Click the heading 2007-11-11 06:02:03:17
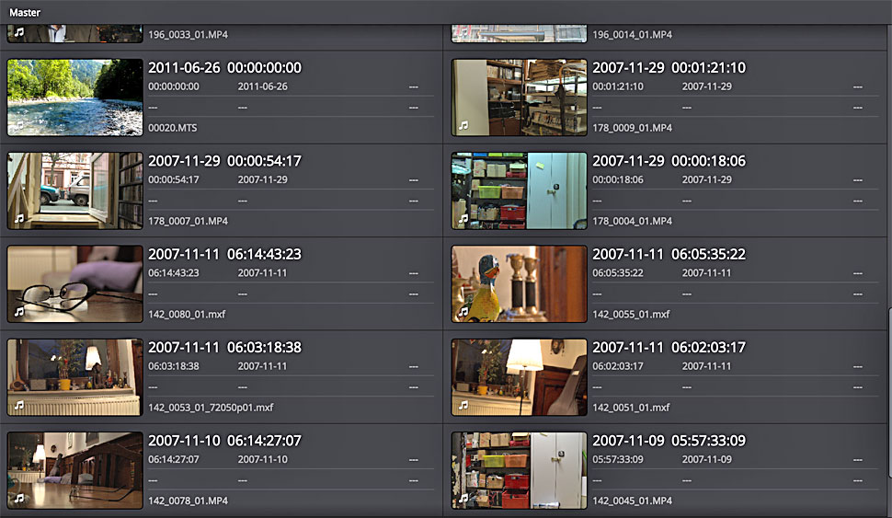The width and height of the screenshot is (892, 518). (x=669, y=348)
